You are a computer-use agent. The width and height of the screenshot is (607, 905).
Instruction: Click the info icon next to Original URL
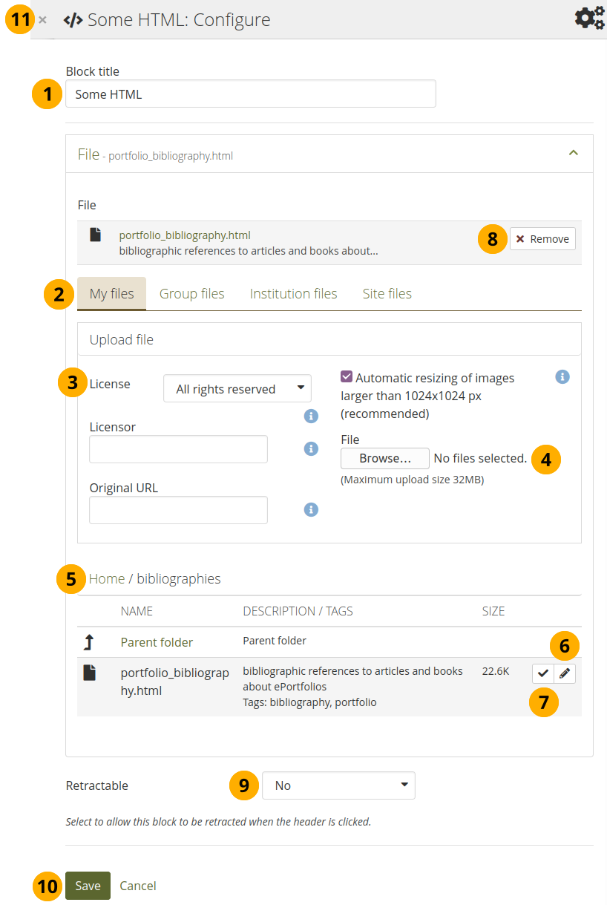312,509
